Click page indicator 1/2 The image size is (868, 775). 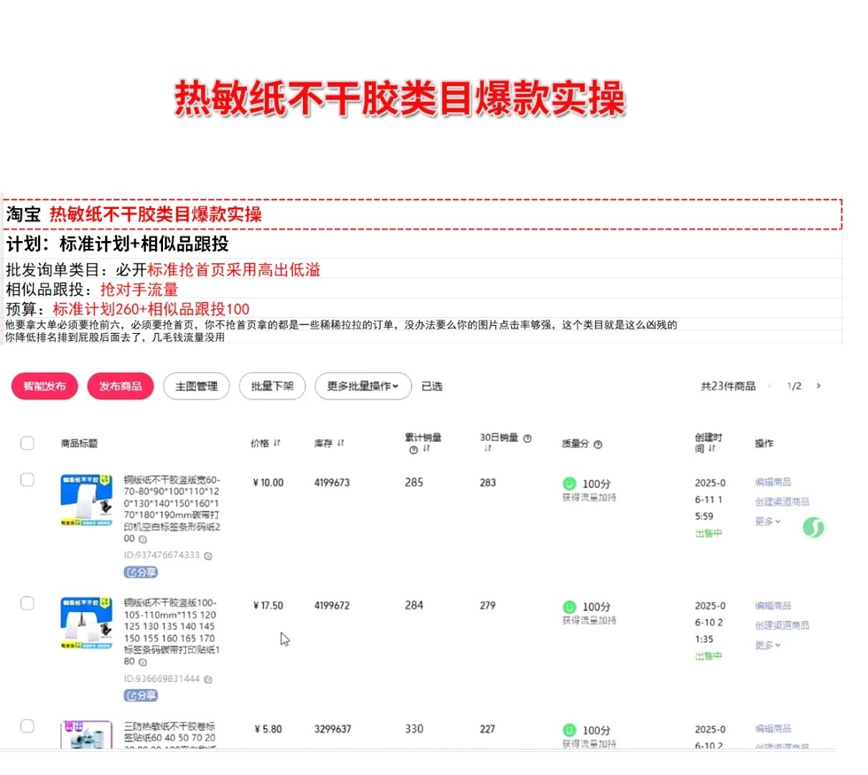[794, 386]
